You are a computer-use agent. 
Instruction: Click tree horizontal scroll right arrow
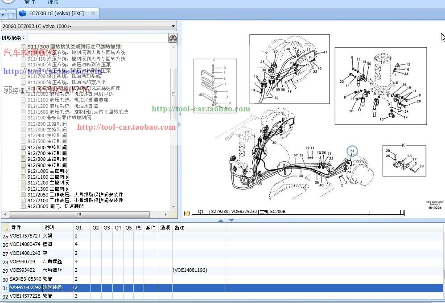point(166,214)
